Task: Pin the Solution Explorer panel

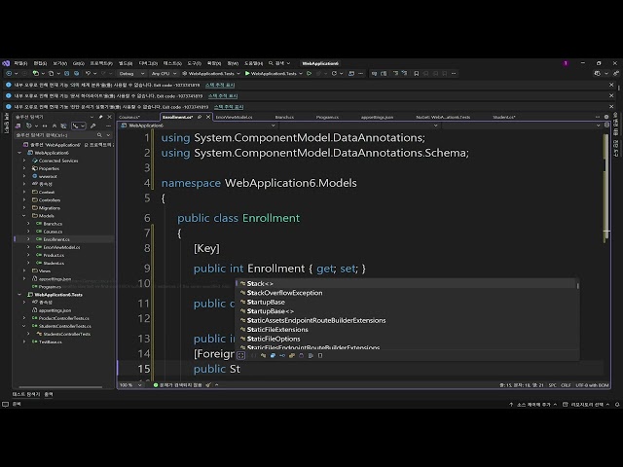Action: point(100,117)
